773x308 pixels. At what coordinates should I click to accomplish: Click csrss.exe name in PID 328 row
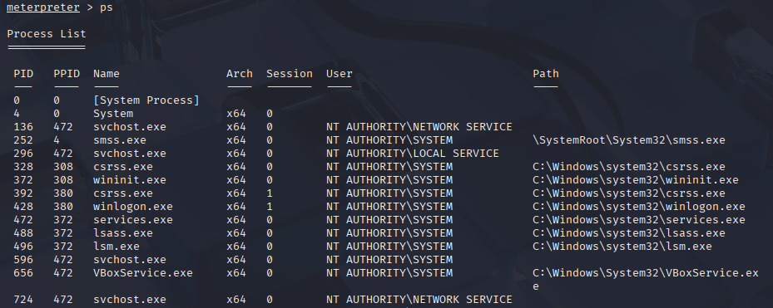pos(123,167)
